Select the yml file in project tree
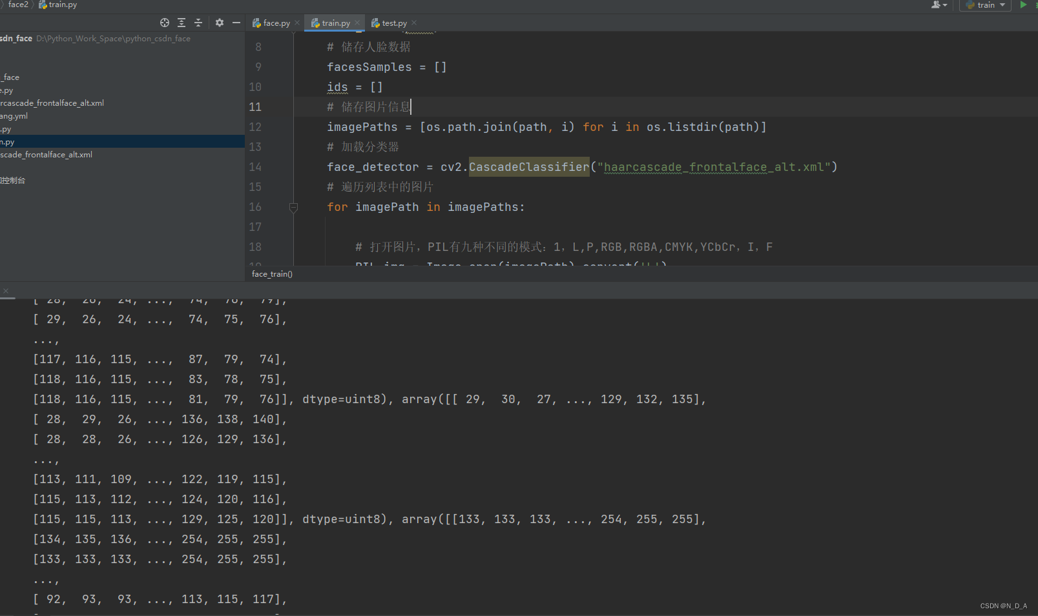 click(14, 116)
